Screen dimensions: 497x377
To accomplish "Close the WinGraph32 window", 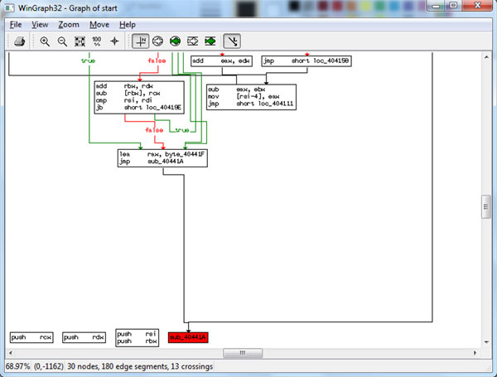I will coord(477,6).
